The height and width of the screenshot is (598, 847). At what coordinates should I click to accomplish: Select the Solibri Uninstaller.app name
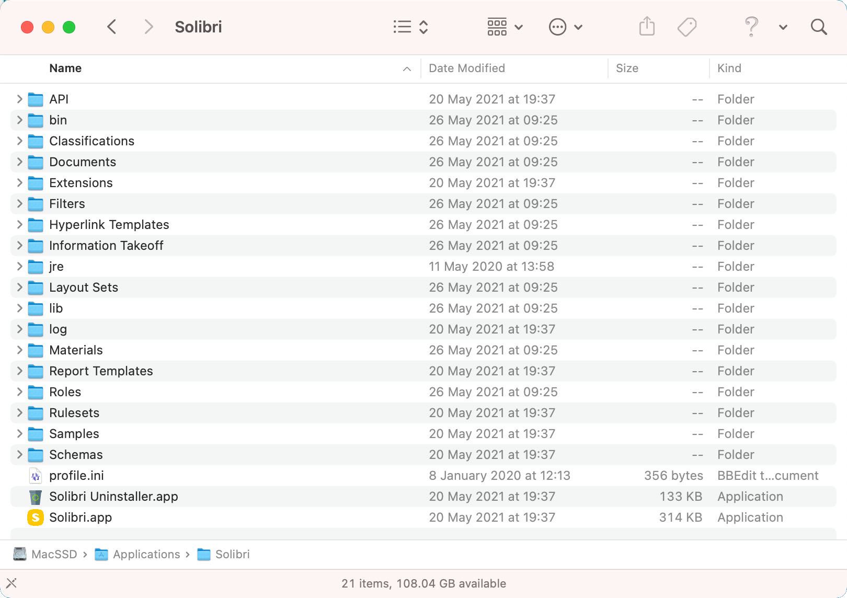[113, 496]
